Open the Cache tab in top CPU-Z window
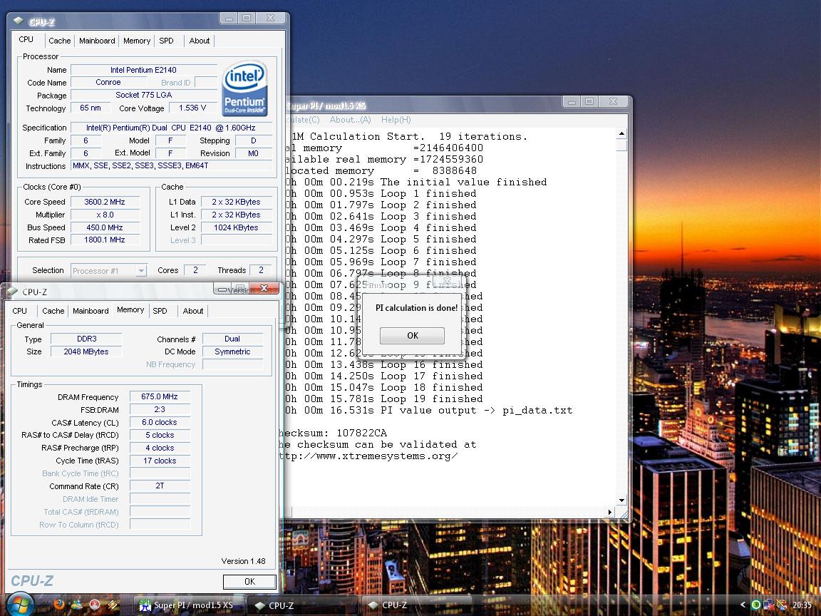This screenshot has height=616, width=821. pyautogui.click(x=60, y=41)
